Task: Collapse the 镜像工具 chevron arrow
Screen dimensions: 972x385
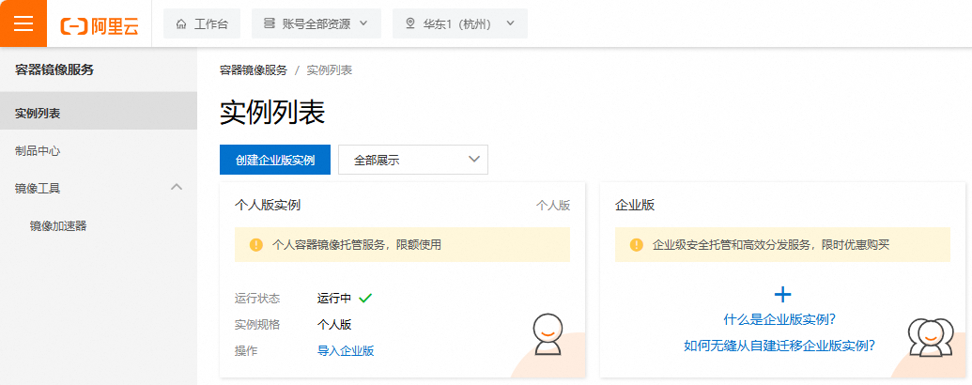Action: [x=177, y=187]
